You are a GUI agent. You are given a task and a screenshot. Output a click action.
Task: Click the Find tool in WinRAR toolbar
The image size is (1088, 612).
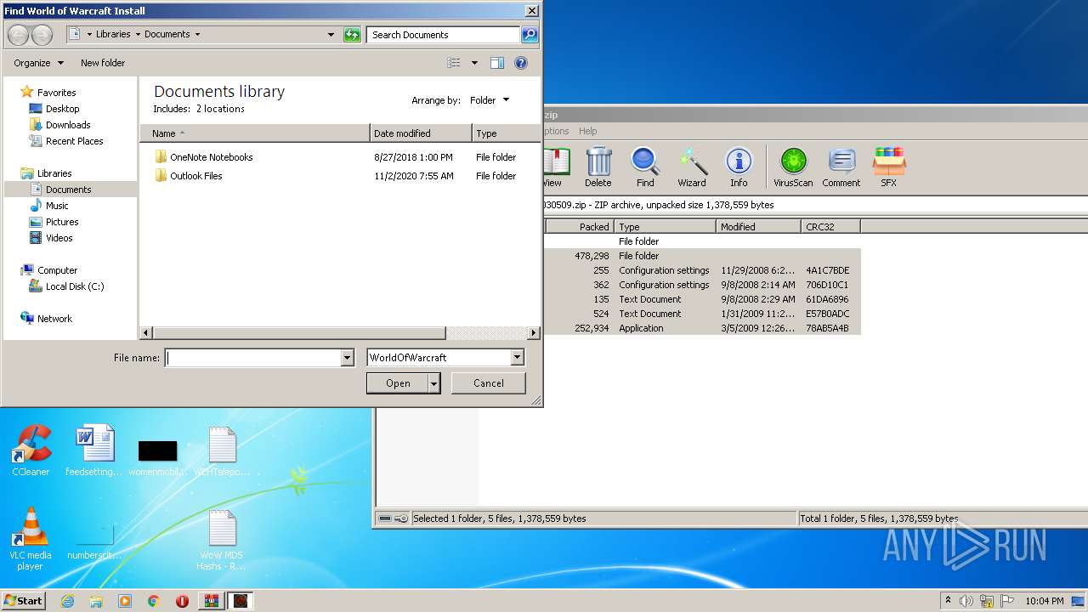645,167
